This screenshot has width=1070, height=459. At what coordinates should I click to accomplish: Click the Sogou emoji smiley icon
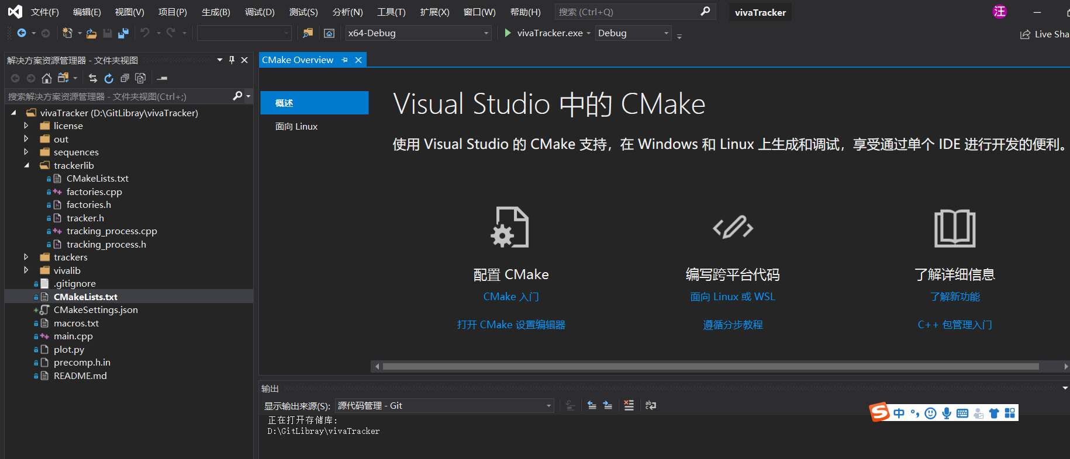tap(931, 413)
